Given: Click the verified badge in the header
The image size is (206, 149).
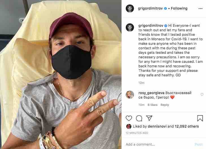Looking at the screenshot, I should (x=166, y=8).
